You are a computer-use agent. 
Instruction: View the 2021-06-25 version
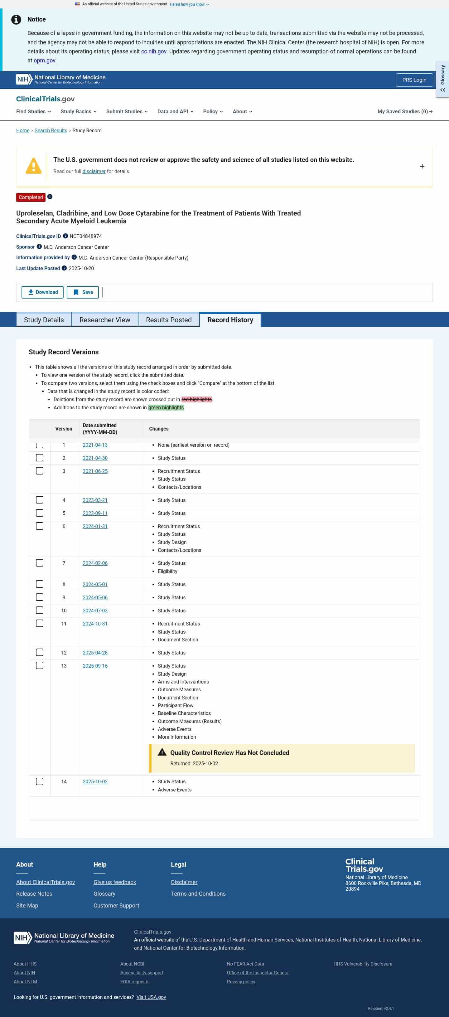95,471
